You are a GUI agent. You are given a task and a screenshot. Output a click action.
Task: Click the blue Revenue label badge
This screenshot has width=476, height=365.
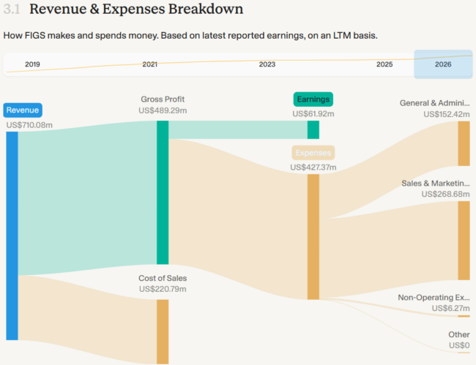[23, 110]
